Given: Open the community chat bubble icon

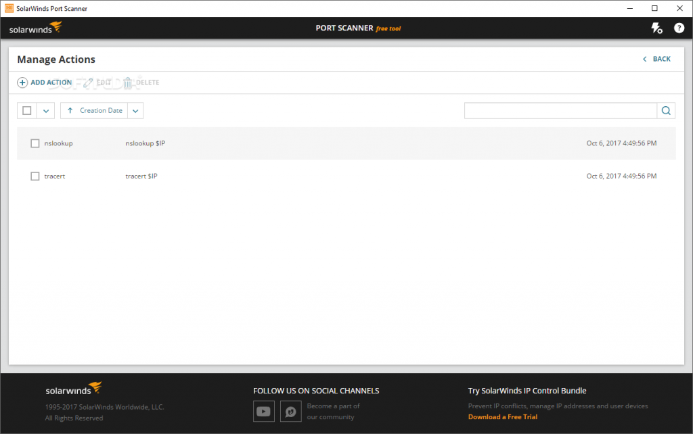Looking at the screenshot, I should coord(291,411).
